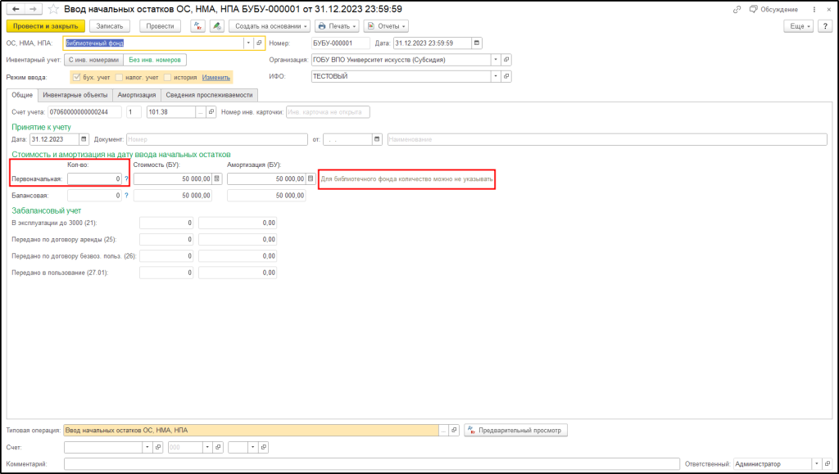Click the Комментарий input field
This screenshot has width=839, height=474.
tap(370, 464)
